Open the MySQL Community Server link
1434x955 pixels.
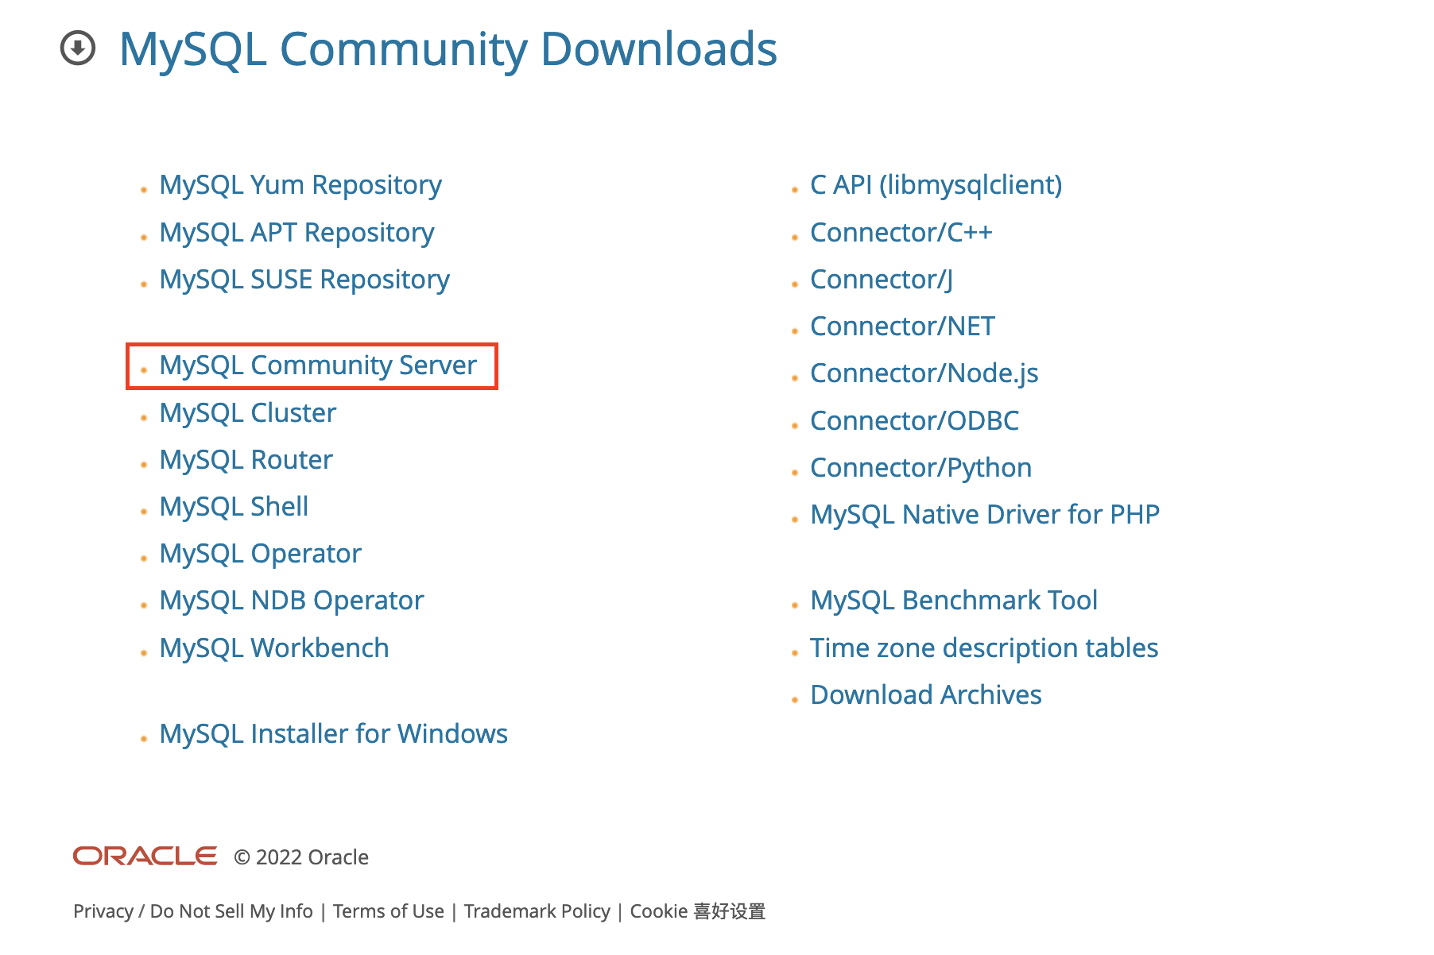317,365
